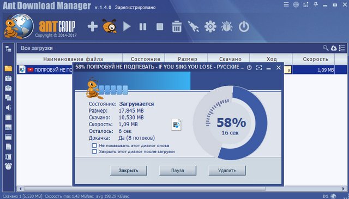349x199 pixels.
Task: Delete selected download with trash icon
Action: [x=177, y=27]
